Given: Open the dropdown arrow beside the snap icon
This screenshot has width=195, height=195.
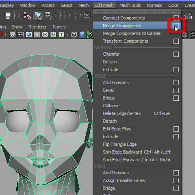Looking at the screenshot, I should click(81, 15).
